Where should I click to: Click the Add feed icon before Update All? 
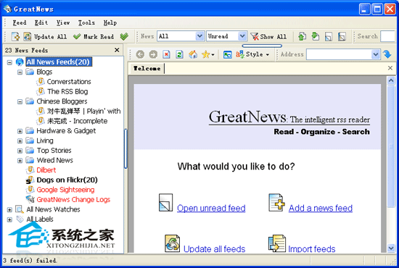click(x=15, y=37)
